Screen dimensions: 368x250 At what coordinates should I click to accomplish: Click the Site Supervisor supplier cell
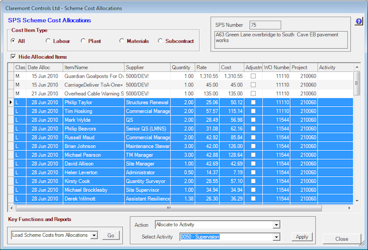[148, 190]
